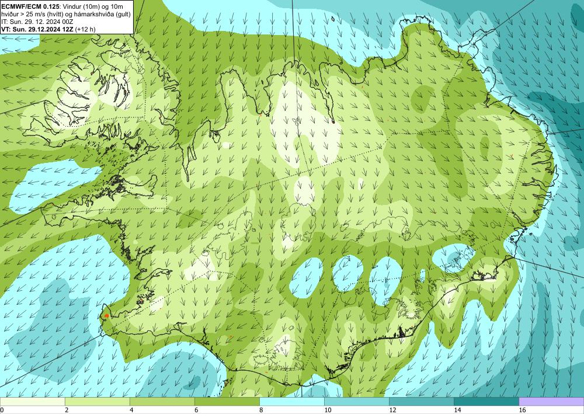This screenshot has width=584, height=414.
Task: Click the 14–16 m/s dark teal swatch
Action: tap(486, 401)
